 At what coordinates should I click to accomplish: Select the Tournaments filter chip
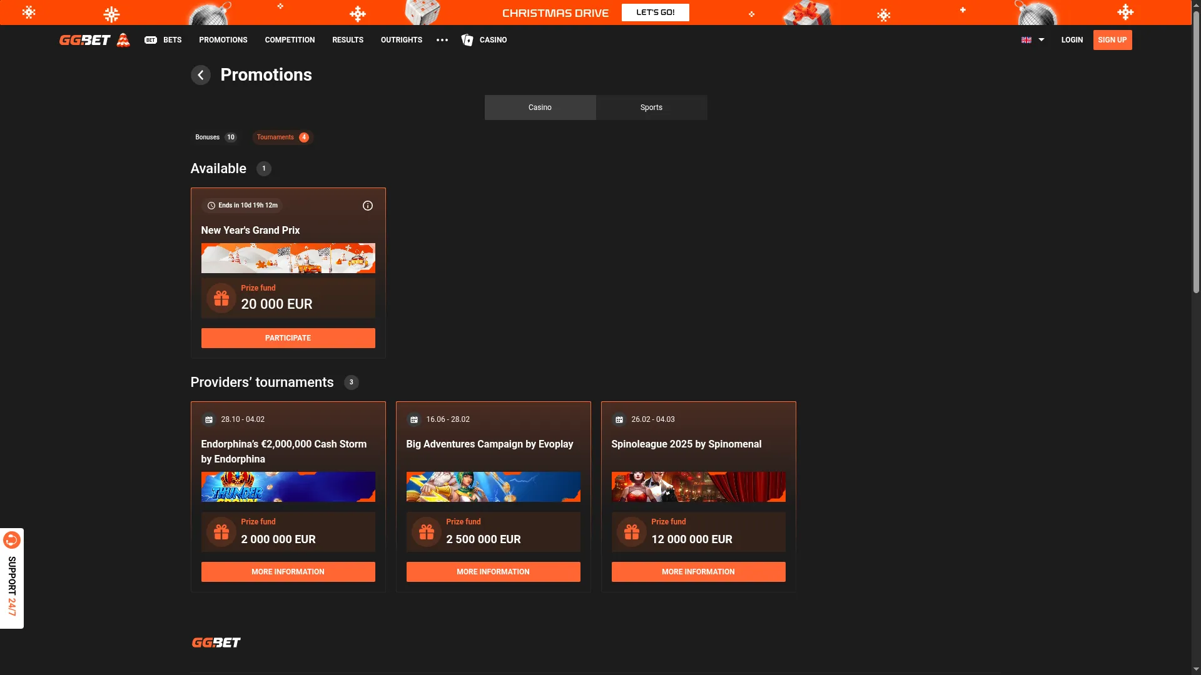click(x=281, y=137)
